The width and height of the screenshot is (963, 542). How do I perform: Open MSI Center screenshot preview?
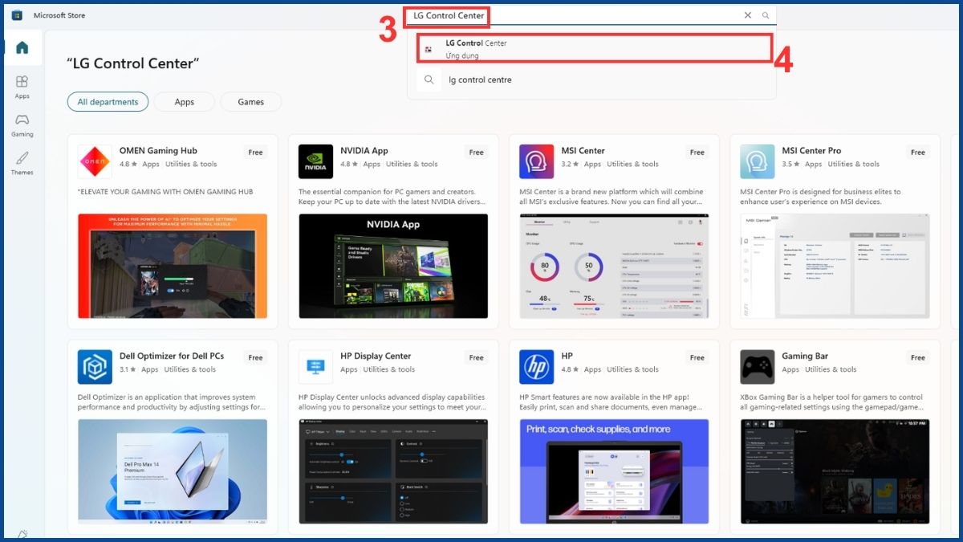pyautogui.click(x=614, y=266)
